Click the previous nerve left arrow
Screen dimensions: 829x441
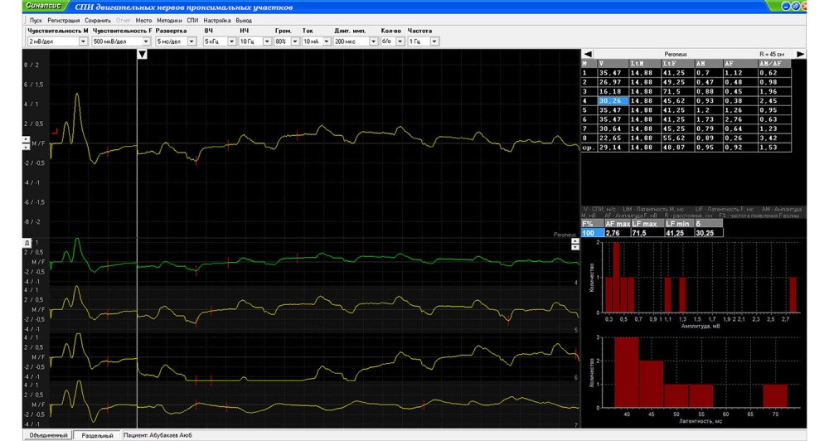coord(587,54)
